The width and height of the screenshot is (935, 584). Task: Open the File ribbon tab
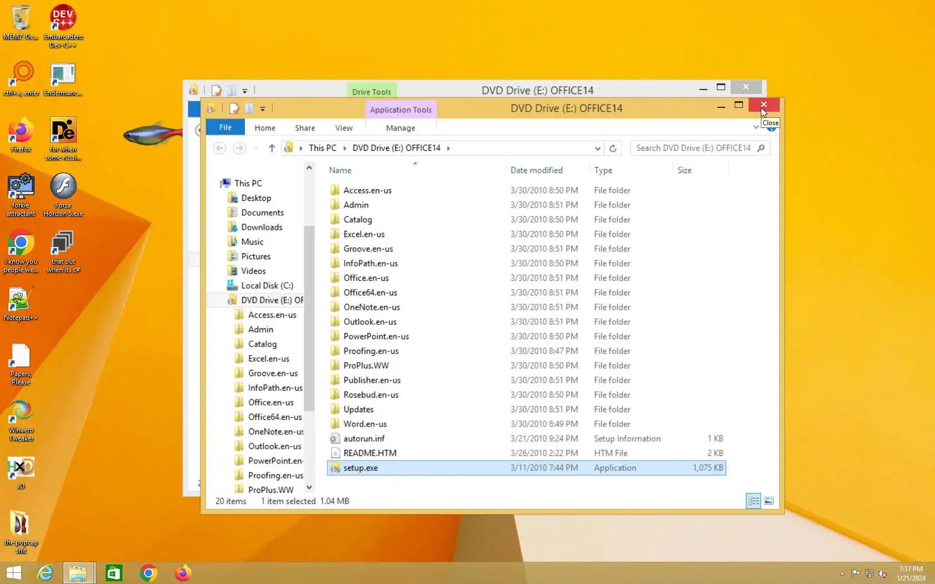[225, 127]
